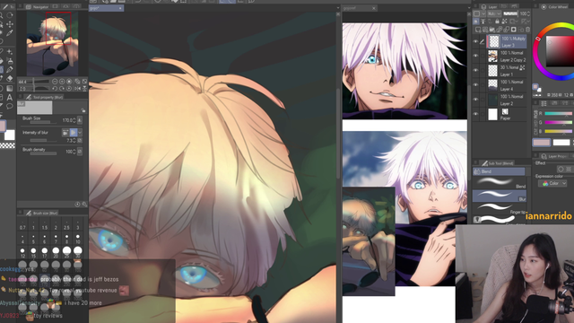Click Lock layer icon
This screenshot has width=574, height=323.
click(x=497, y=22)
